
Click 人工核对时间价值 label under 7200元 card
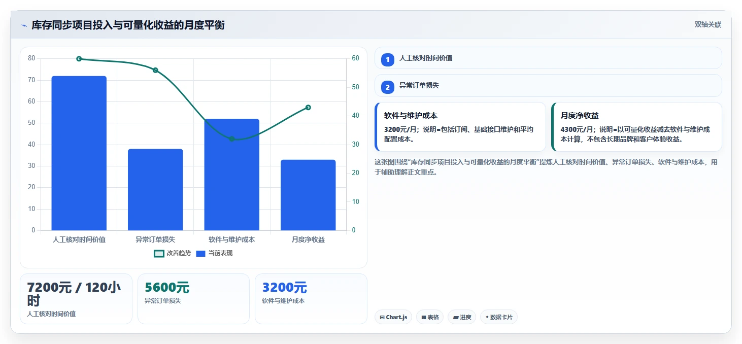click(x=51, y=314)
